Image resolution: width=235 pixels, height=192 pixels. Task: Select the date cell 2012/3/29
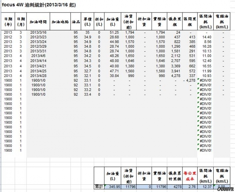38,47
